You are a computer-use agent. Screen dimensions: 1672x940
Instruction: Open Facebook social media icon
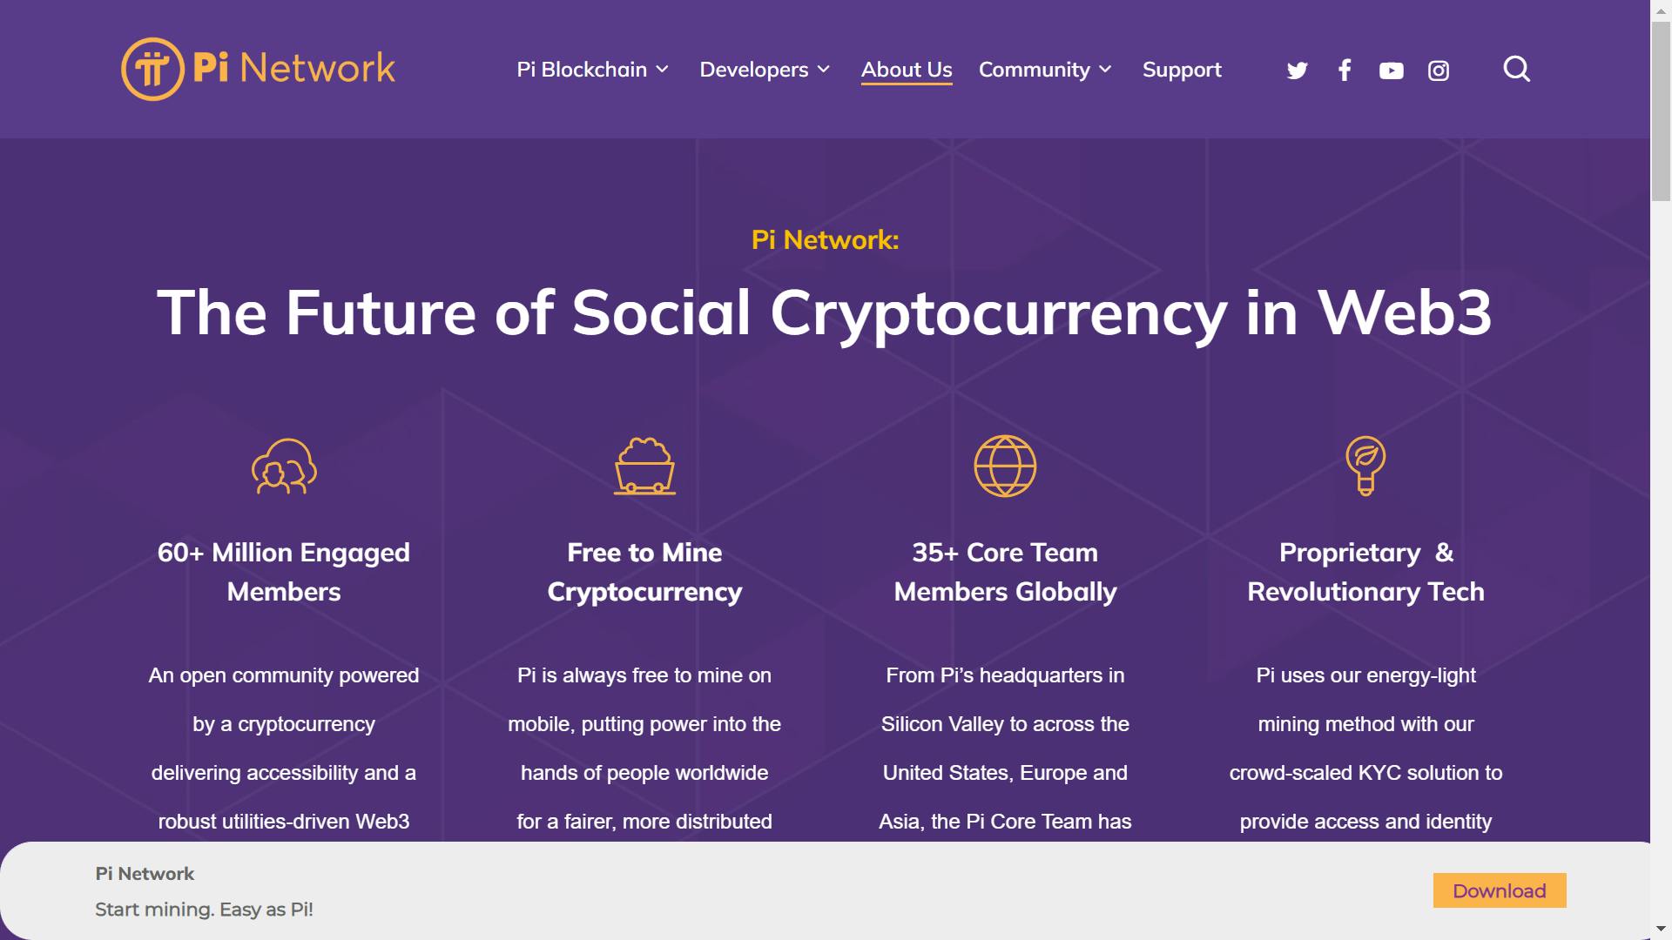pos(1344,69)
